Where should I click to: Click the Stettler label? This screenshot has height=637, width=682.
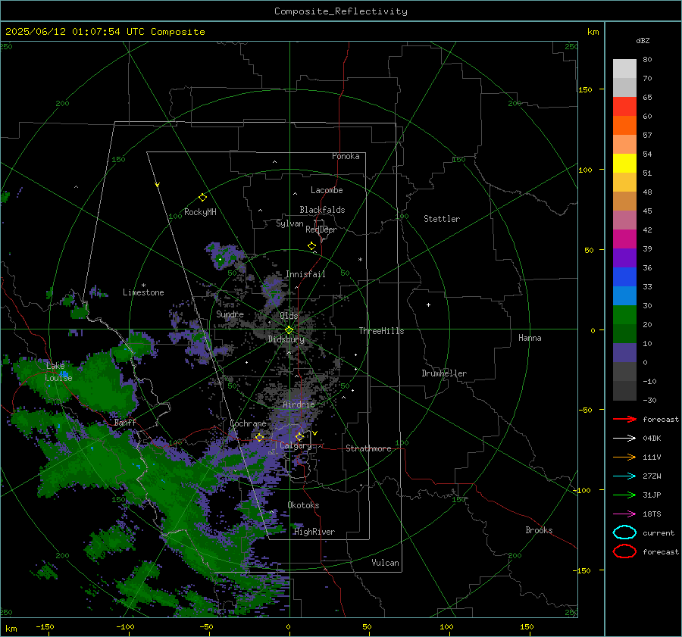tap(442, 219)
